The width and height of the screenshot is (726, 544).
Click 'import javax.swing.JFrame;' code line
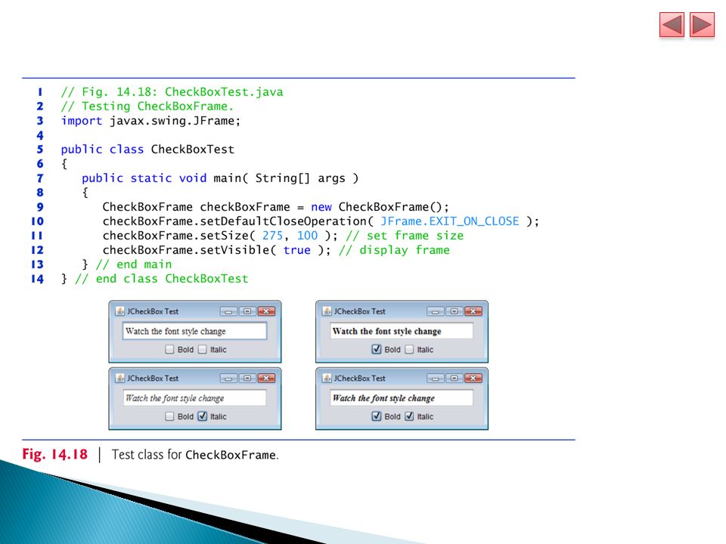coord(151,121)
